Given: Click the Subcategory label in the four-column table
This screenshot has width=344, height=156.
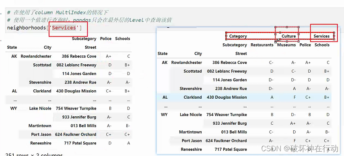Looking at the screenshot, I should click(x=235, y=45).
